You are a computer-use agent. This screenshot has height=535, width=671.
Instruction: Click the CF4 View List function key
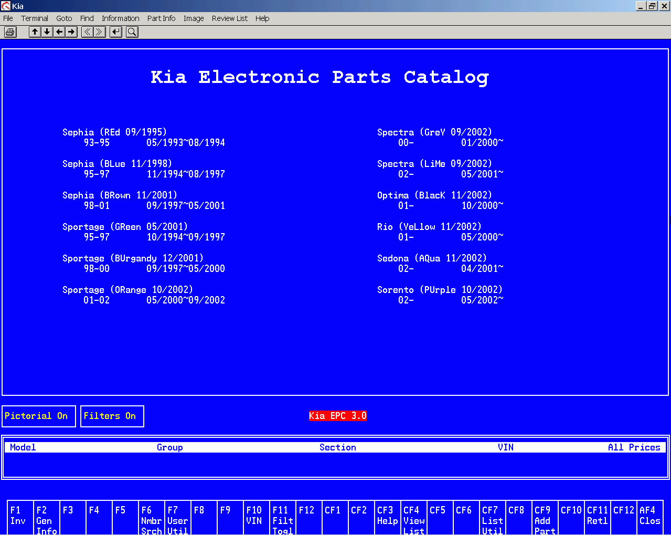(414, 518)
